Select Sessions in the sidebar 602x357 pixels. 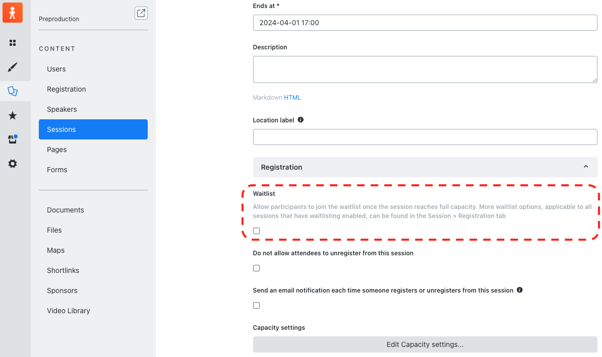click(93, 129)
